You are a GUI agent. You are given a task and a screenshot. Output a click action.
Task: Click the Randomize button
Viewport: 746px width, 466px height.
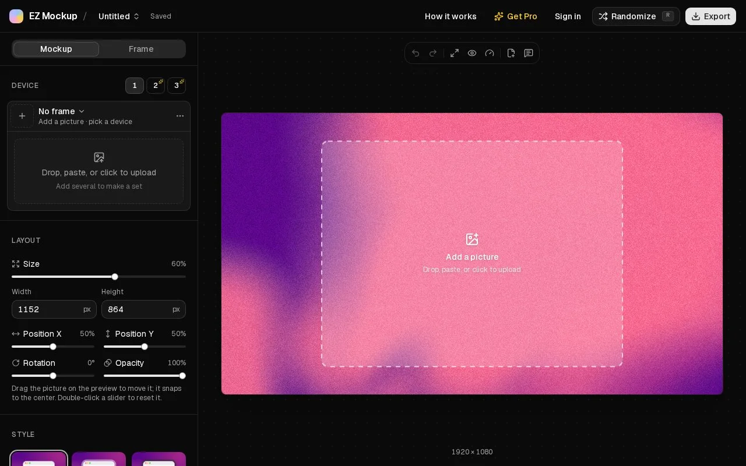click(x=636, y=16)
